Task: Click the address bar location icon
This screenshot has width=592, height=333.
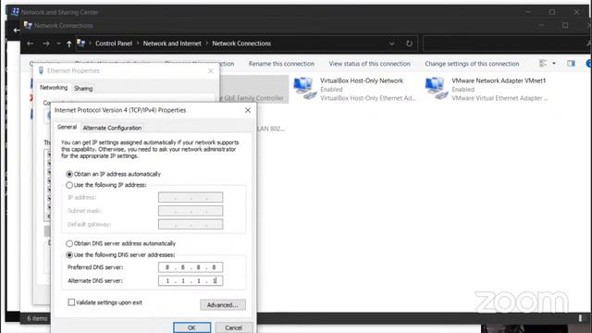Action: [81, 43]
